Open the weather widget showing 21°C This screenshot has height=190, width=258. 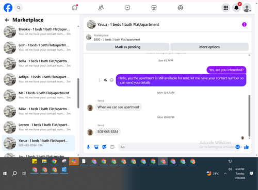[213, 174]
